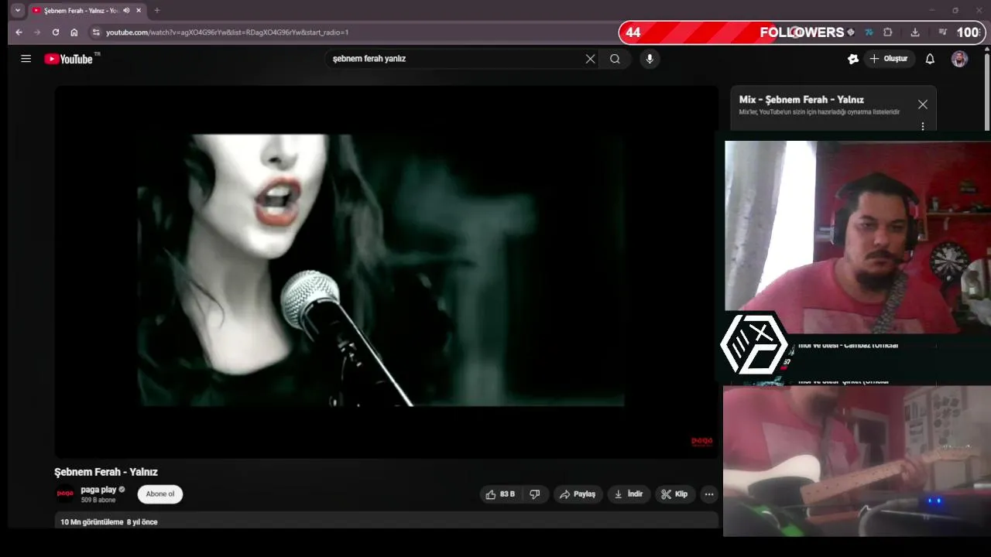Image resolution: width=991 pixels, height=557 pixels.
Task: Click the Klip scissors button
Action: point(674,494)
